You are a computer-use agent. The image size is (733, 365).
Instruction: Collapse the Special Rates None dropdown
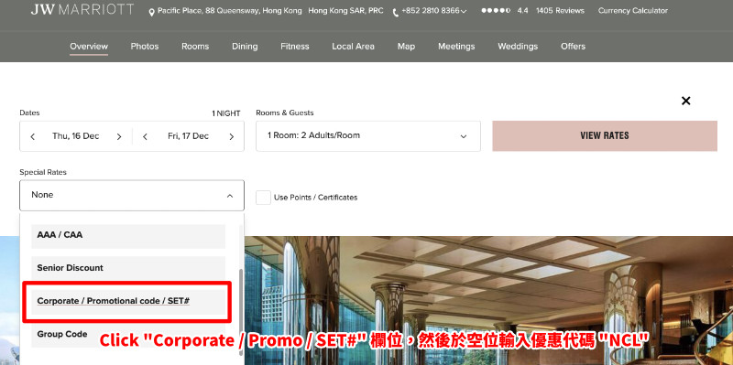(x=132, y=195)
